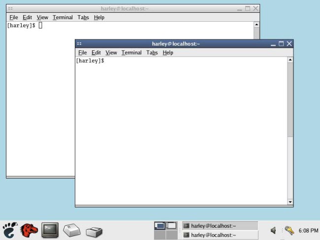Click front terminal title bar text
The height and width of the screenshot is (240, 320).
[176, 44]
